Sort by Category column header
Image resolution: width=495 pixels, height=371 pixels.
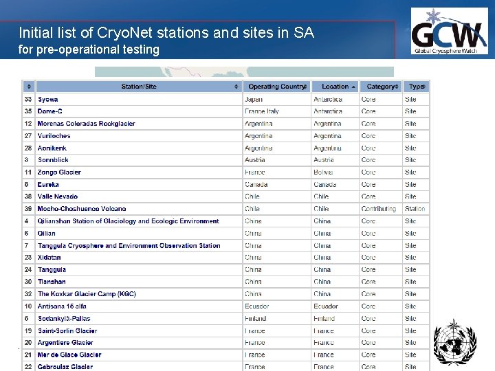(x=381, y=87)
